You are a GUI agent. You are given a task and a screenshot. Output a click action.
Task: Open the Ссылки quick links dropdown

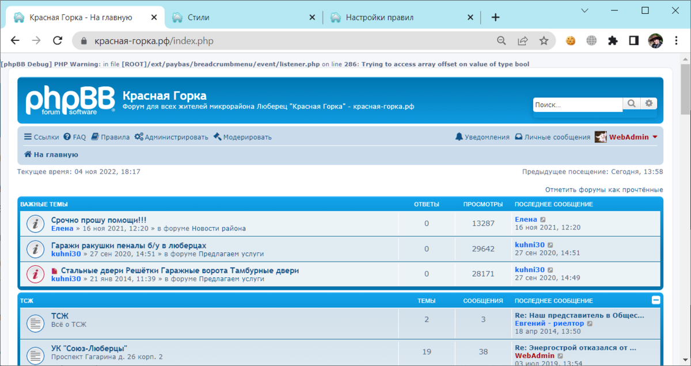(x=41, y=137)
